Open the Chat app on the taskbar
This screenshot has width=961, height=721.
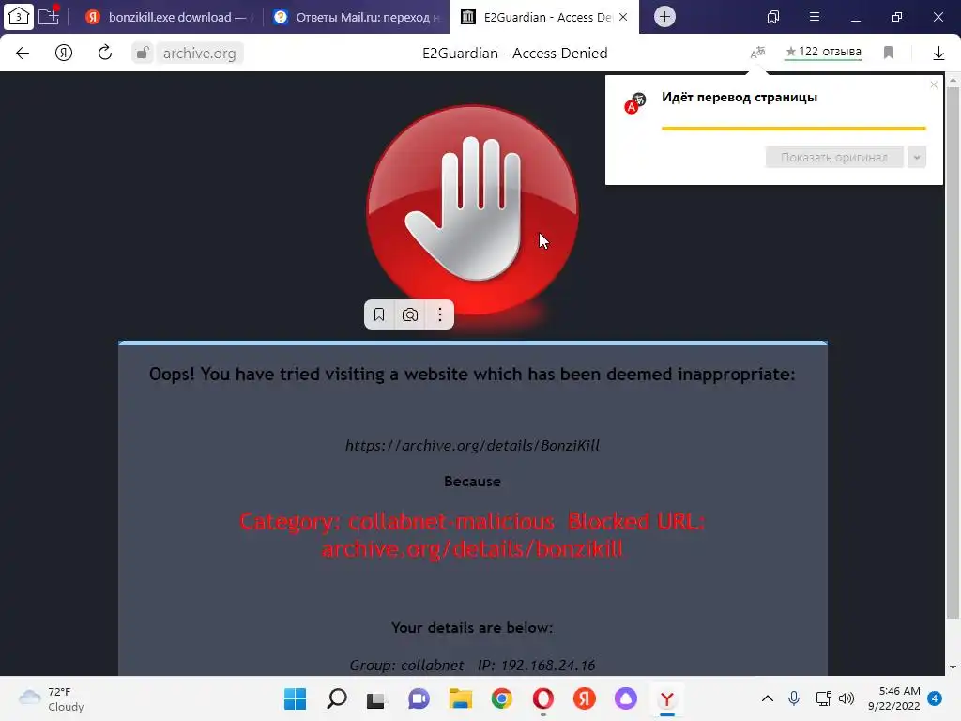click(x=419, y=698)
